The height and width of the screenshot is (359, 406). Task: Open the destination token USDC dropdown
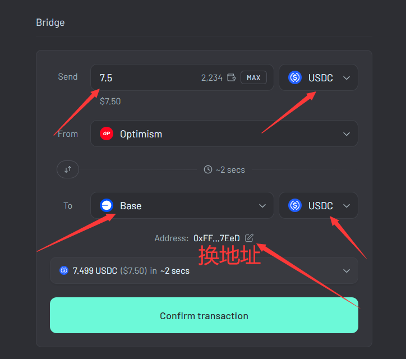319,206
